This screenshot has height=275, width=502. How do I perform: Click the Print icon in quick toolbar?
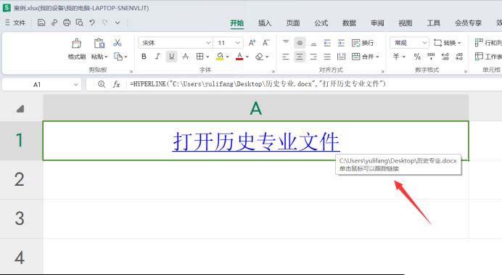67,22
